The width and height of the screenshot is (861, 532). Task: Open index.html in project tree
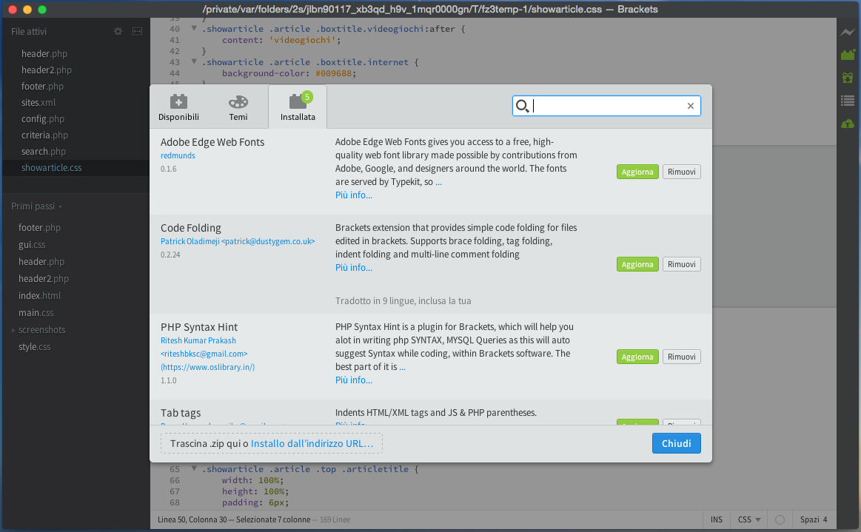pyautogui.click(x=39, y=296)
